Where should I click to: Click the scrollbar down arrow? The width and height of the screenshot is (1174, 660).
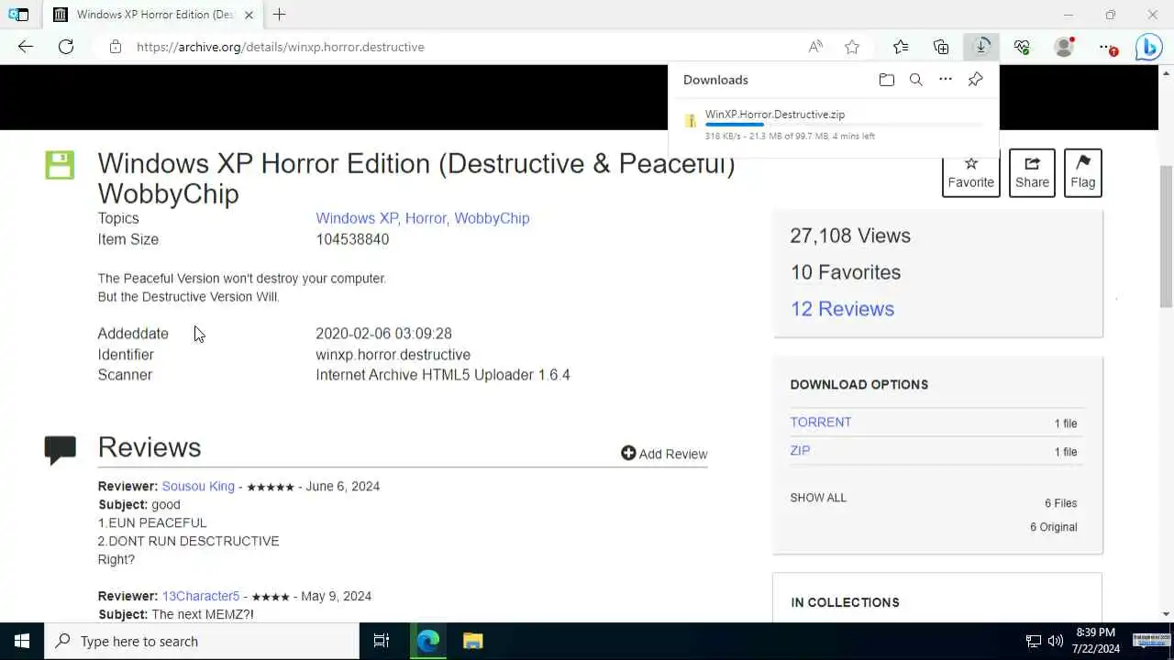1166,614
